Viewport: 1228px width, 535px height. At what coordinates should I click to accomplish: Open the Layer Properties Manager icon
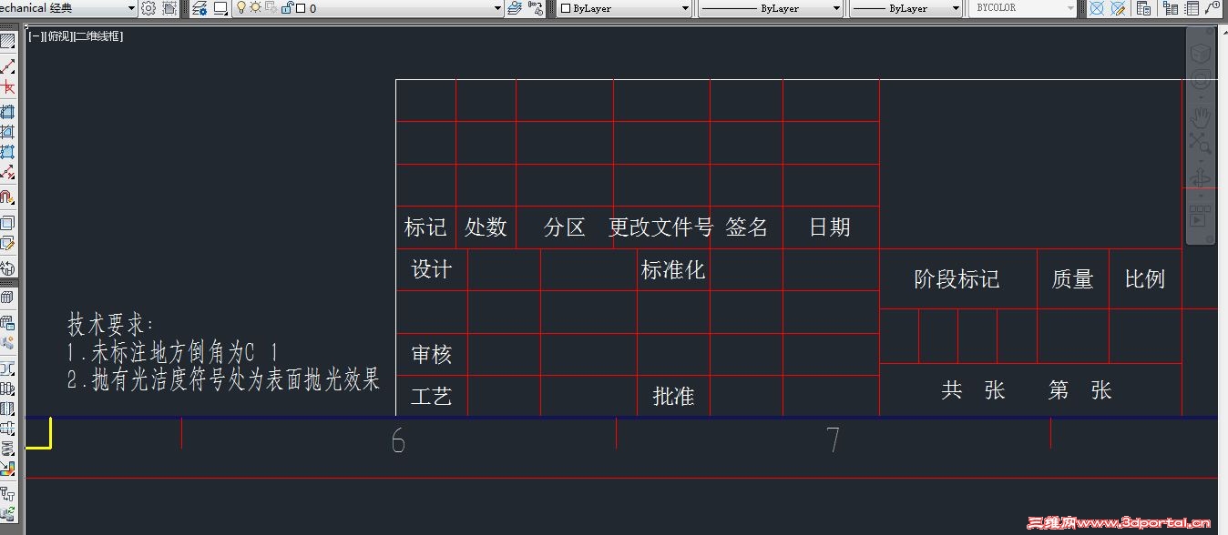[200, 7]
